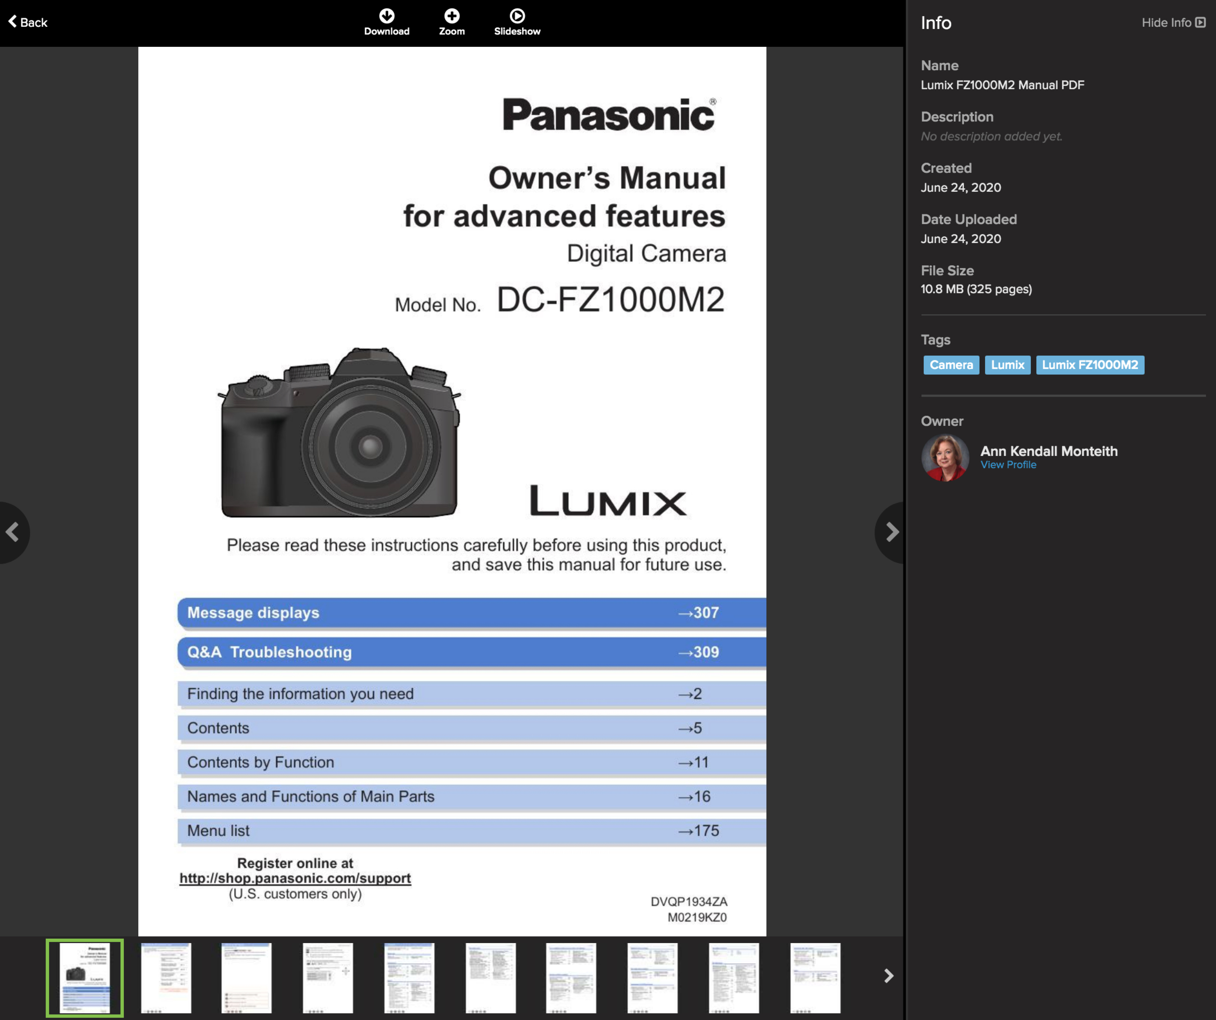Open Contents by Function entry

pyautogui.click(x=472, y=762)
